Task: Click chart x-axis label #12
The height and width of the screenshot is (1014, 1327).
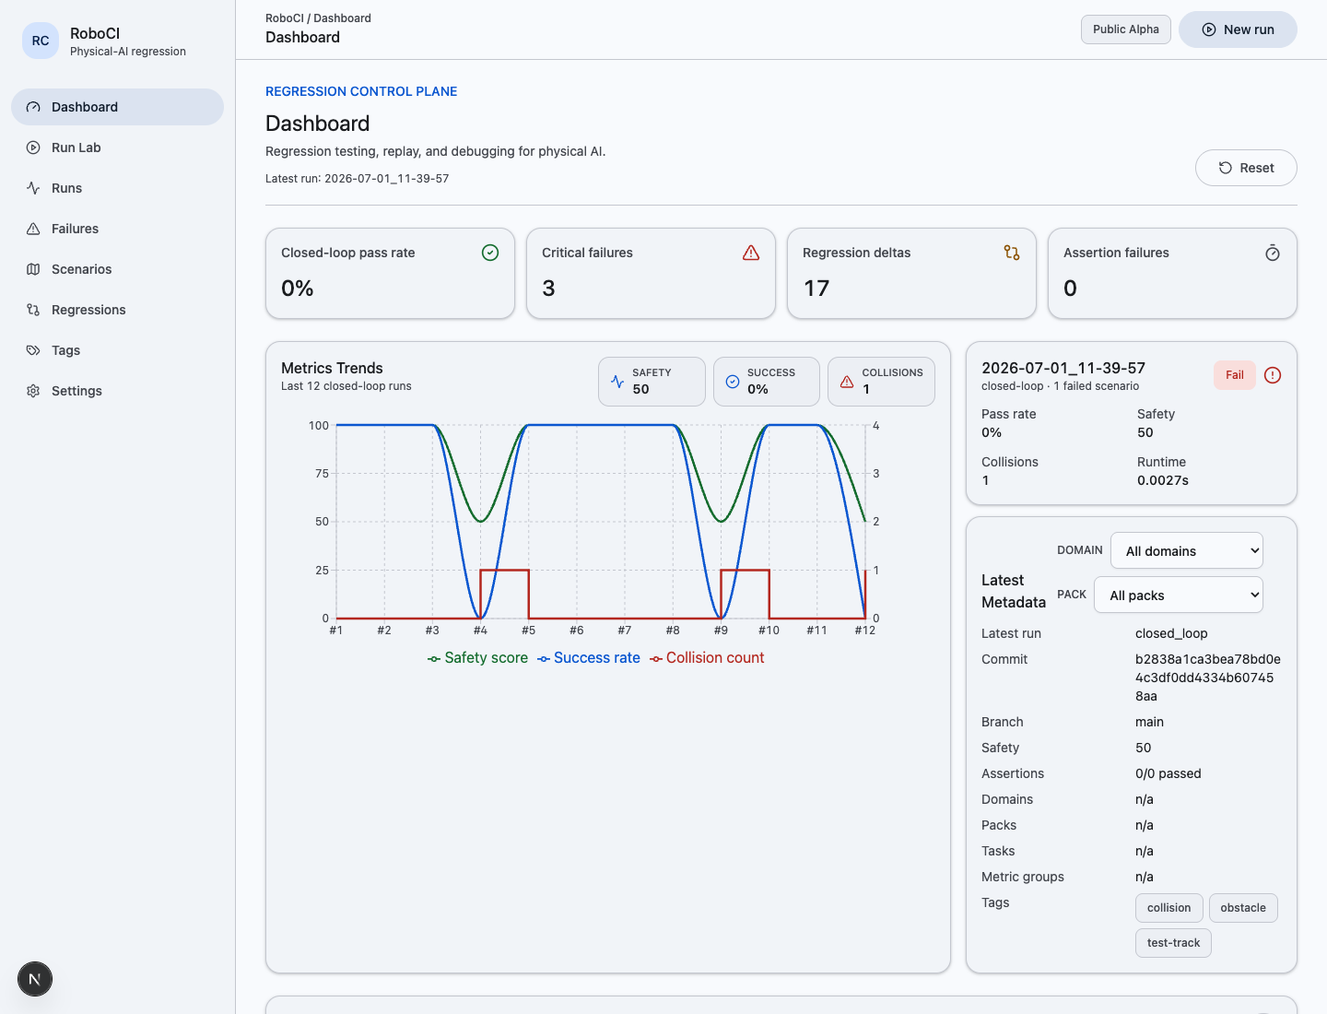Action: point(864,631)
